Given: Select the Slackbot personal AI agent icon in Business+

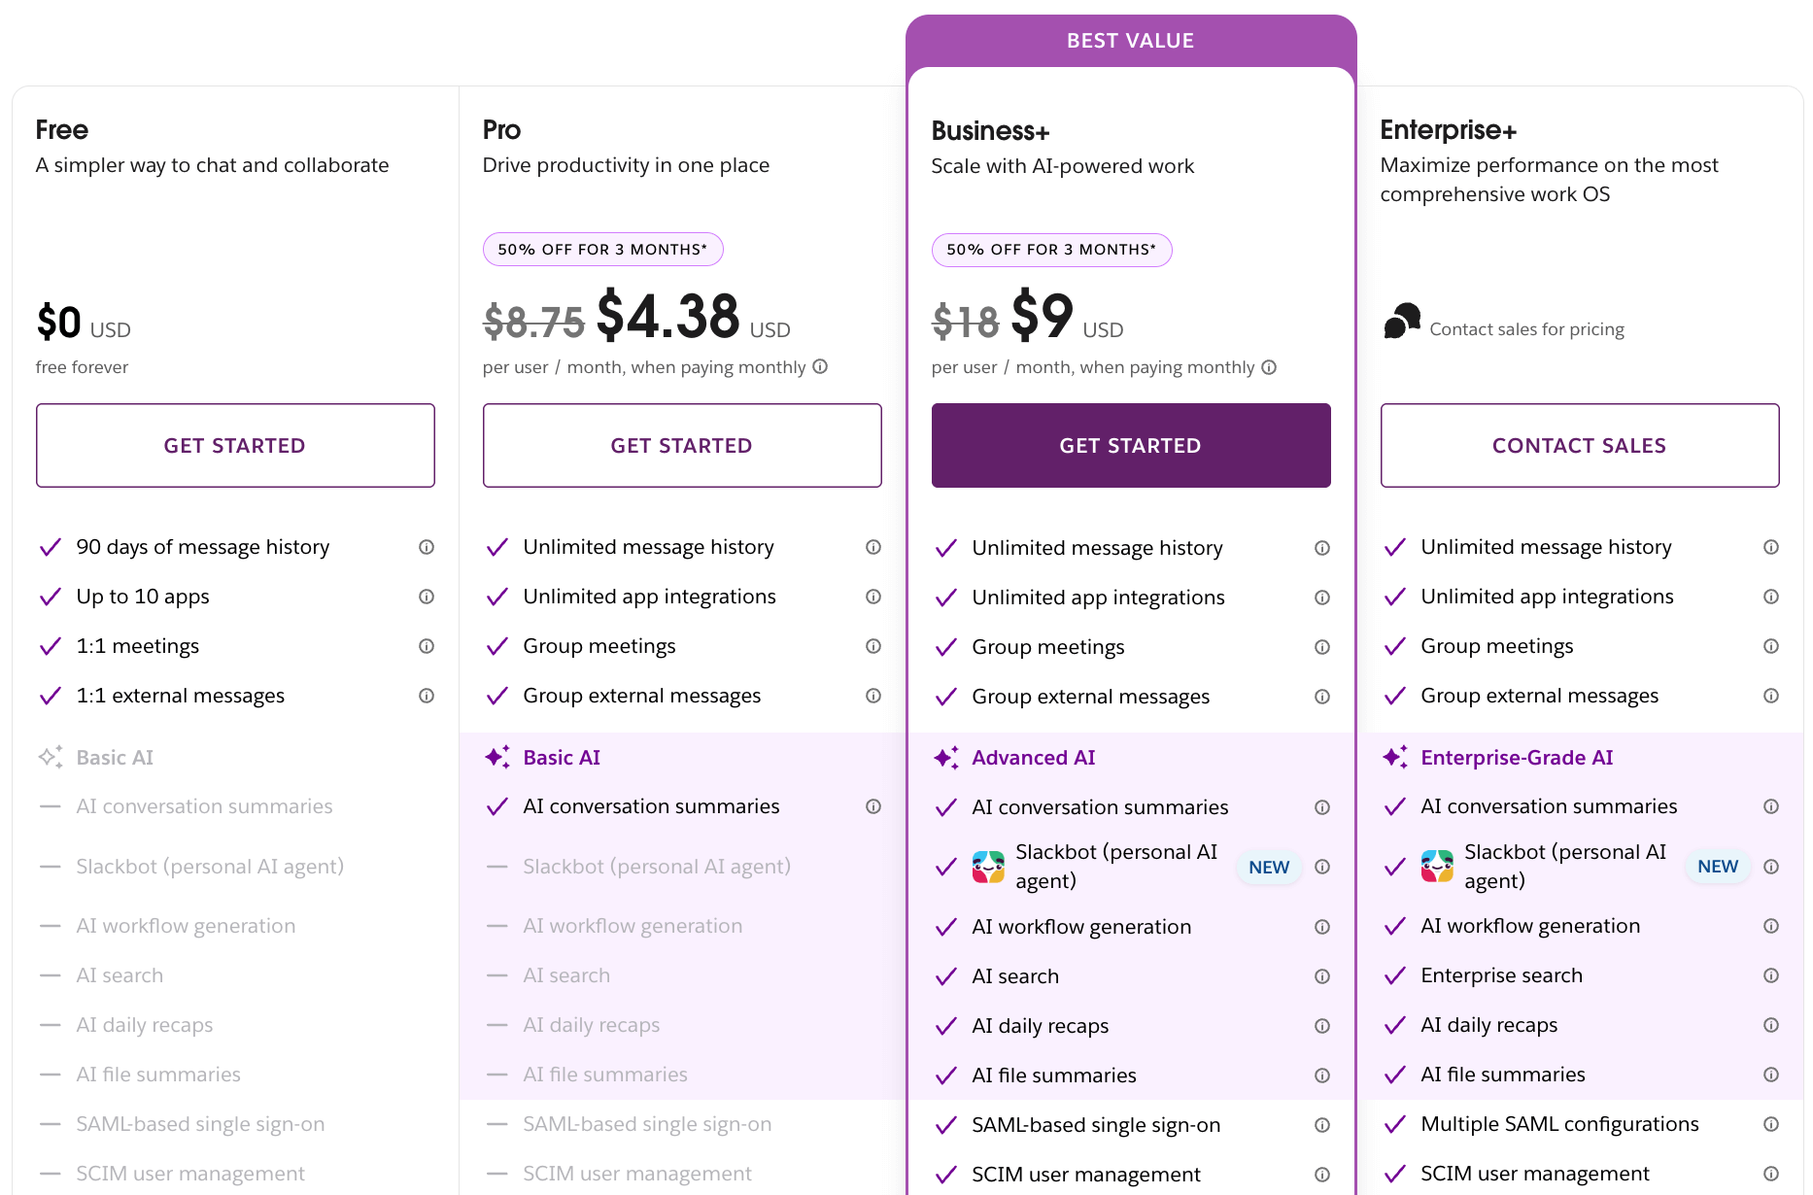Looking at the screenshot, I should (x=987, y=867).
